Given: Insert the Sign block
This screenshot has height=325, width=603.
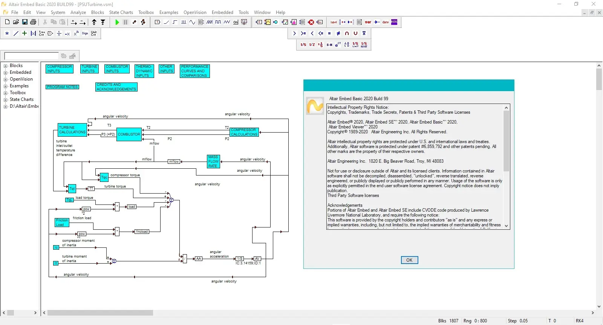Looking at the screenshot, I should point(85,34).
